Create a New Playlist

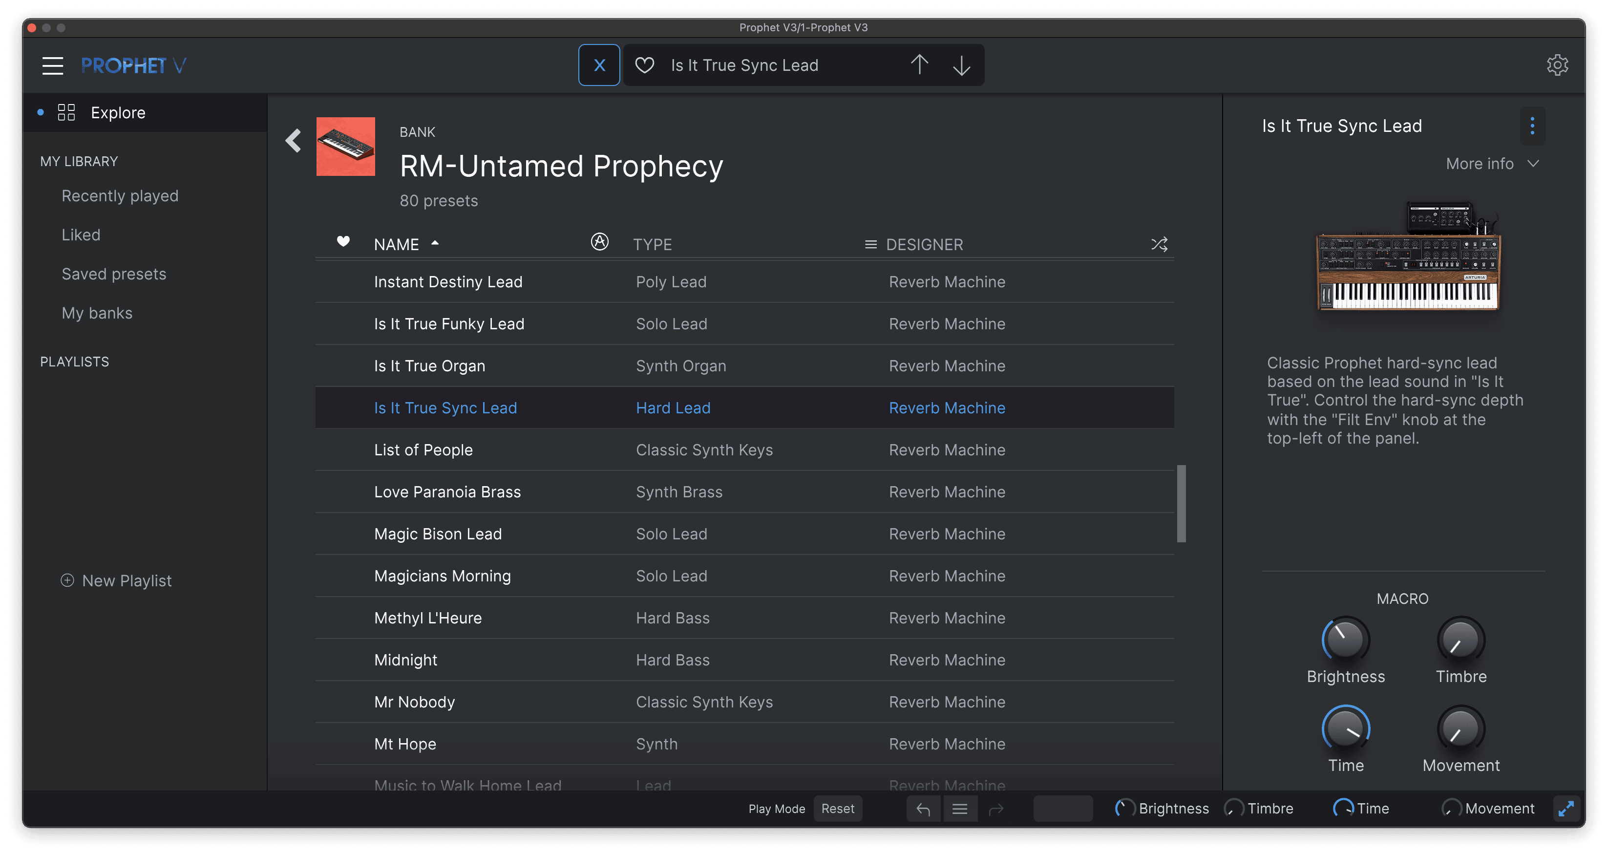pos(116,580)
